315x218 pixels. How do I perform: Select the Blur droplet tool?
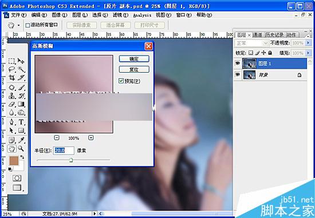[11, 113]
